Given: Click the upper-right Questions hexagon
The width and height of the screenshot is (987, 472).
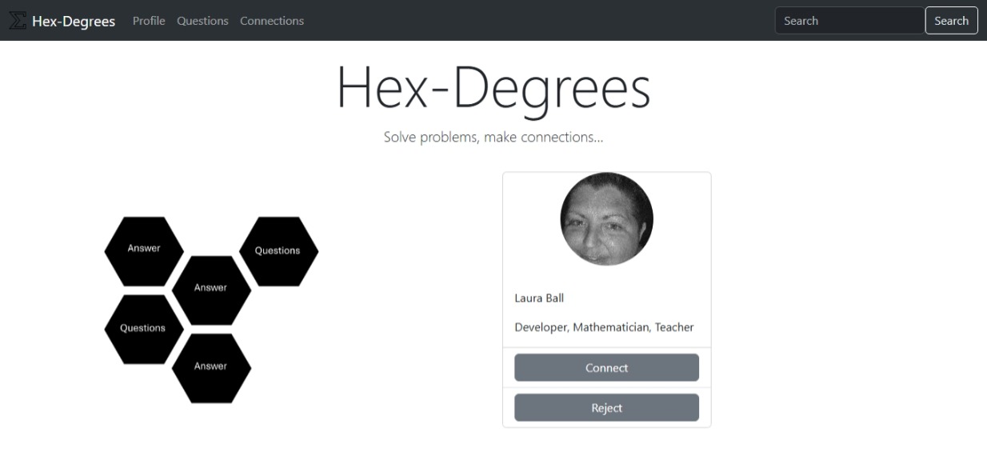Looking at the screenshot, I should [278, 250].
